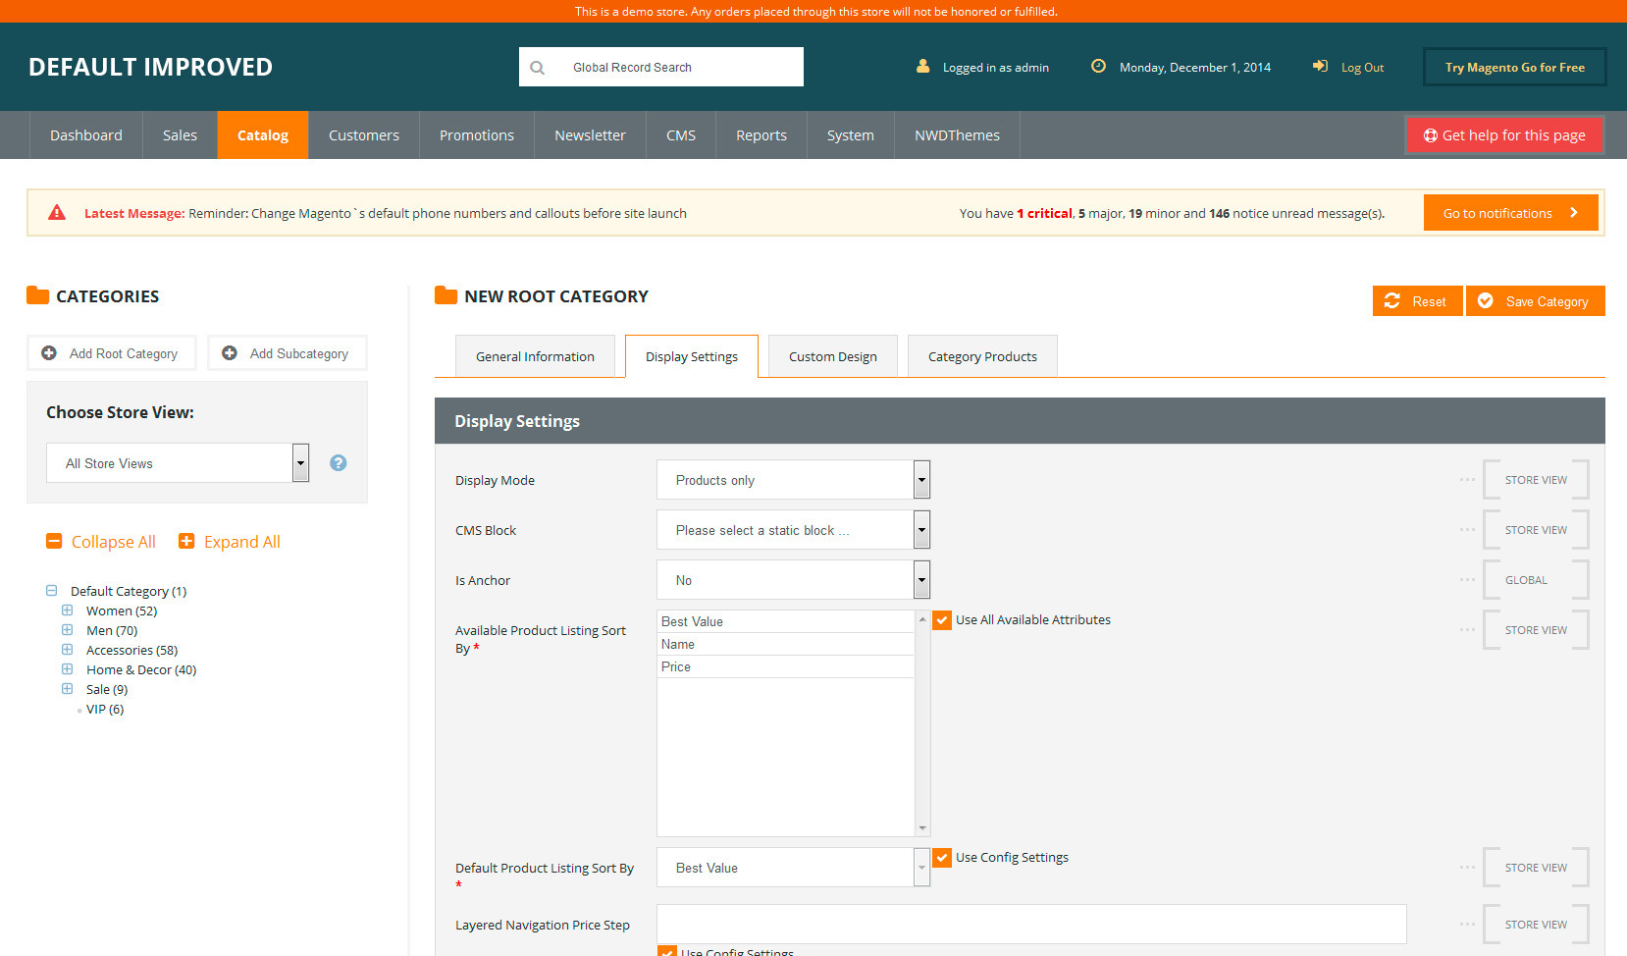Click the Expand All plus icon

pyautogui.click(x=186, y=542)
